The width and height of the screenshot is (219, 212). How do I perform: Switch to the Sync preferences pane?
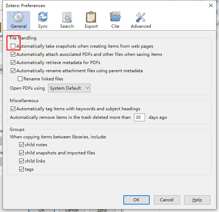[43, 20]
